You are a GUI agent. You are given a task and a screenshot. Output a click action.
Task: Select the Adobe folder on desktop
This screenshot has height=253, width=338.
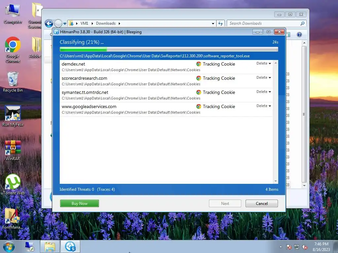click(35, 47)
